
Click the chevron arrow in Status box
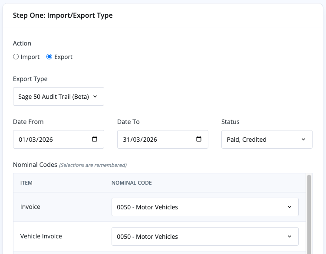click(303, 140)
